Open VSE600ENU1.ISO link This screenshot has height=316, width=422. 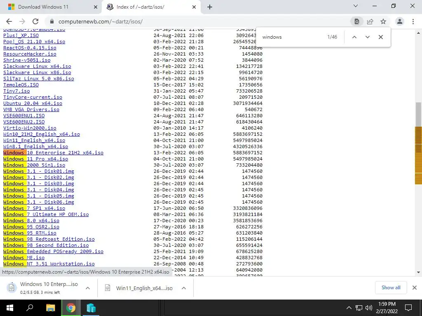(x=24, y=116)
